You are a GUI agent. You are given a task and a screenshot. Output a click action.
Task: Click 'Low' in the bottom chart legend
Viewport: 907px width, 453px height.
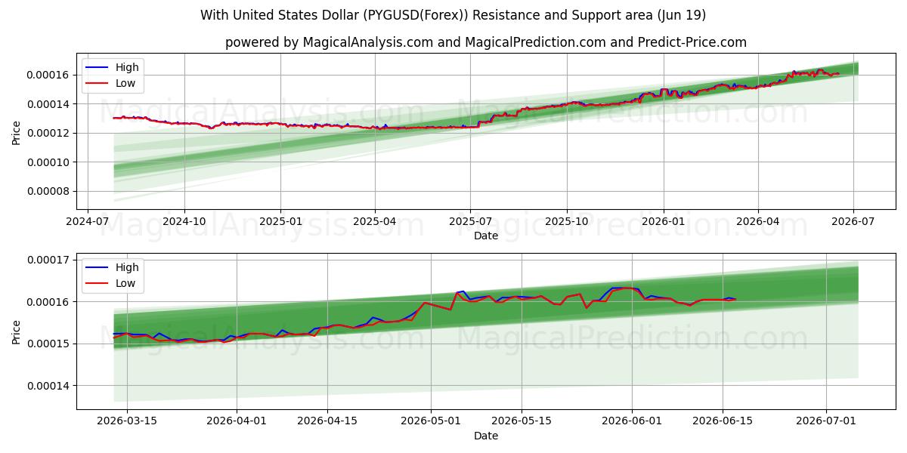coord(125,283)
